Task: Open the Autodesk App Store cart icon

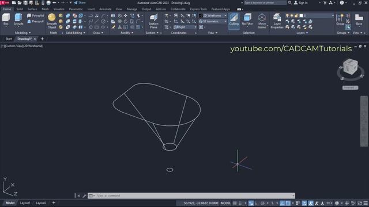Action: [325, 3]
